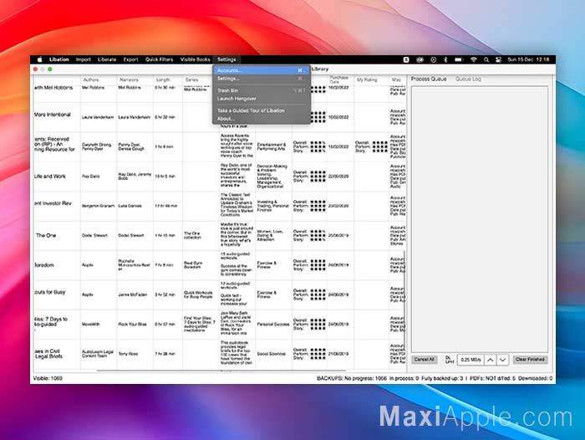The width and height of the screenshot is (585, 440).
Task: Click Visible: 1069 status text
Action: [x=48, y=378]
